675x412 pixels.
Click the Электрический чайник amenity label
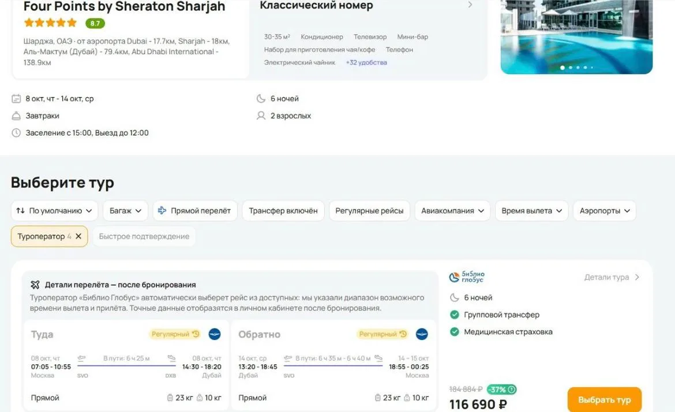[299, 62]
